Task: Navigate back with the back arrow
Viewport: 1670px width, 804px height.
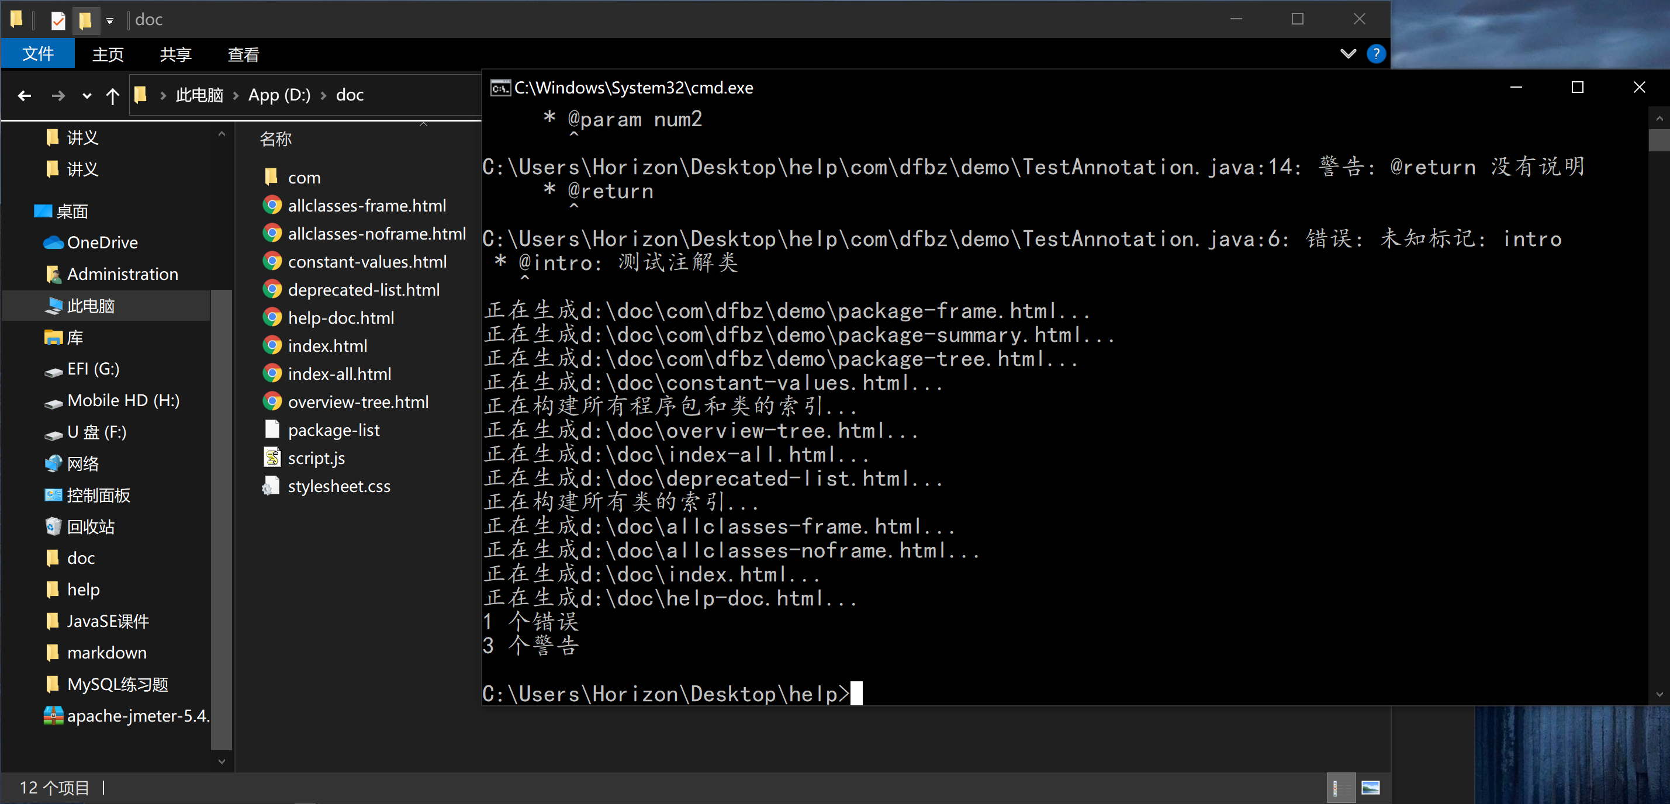Action: 25,96
